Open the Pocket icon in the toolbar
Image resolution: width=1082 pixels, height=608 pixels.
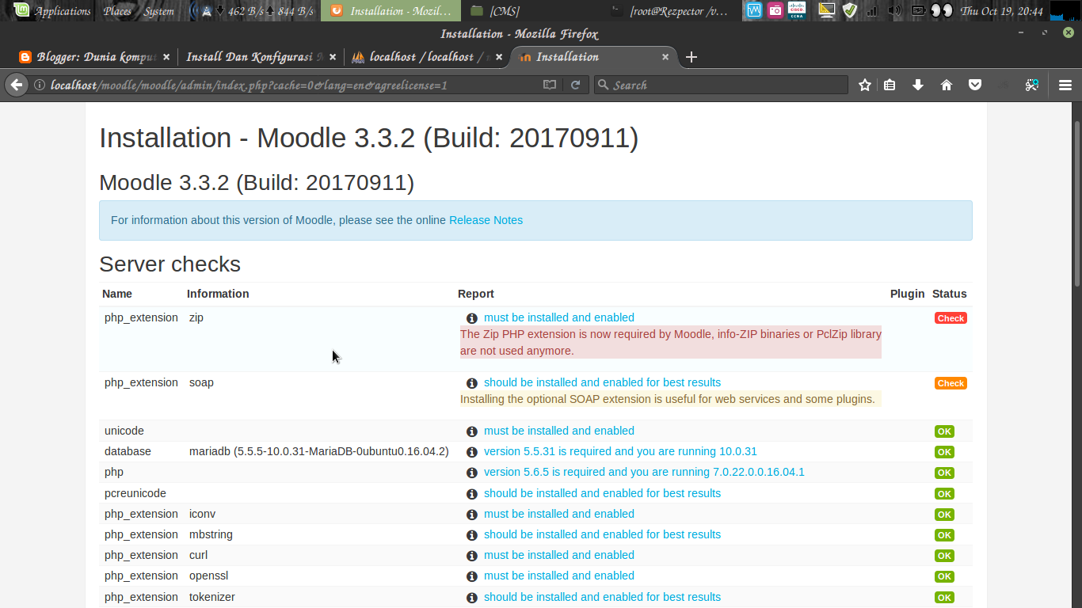pos(975,85)
